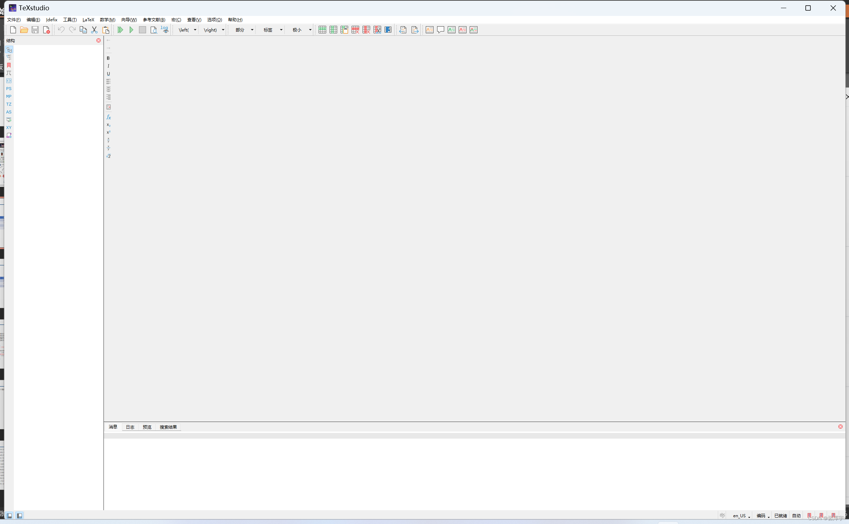Open the LaTeX menu

tap(88, 20)
